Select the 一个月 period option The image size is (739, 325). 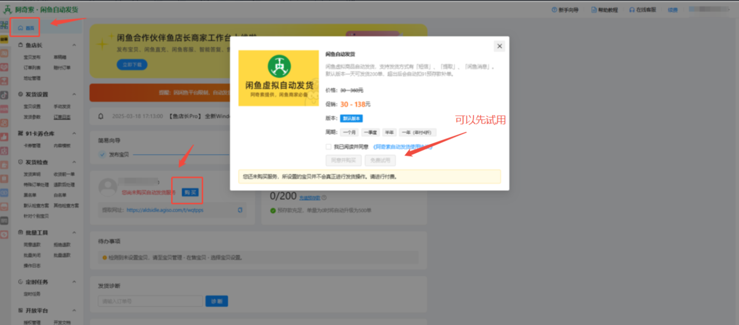(349, 132)
